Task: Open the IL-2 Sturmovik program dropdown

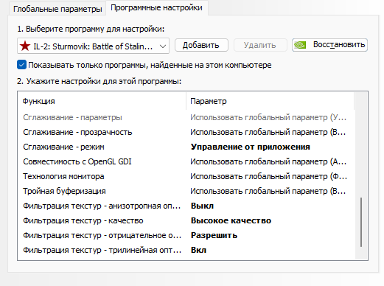Action: tap(93, 46)
